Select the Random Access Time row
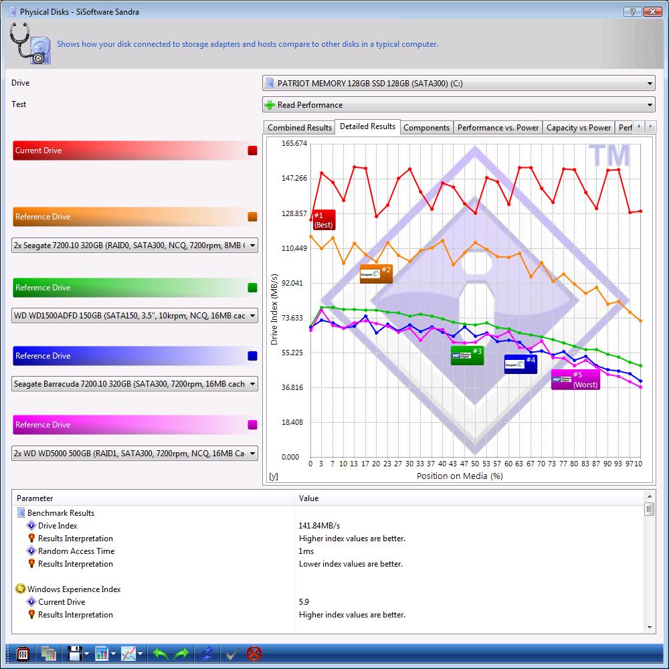Image resolution: width=669 pixels, height=669 pixels. (x=328, y=551)
